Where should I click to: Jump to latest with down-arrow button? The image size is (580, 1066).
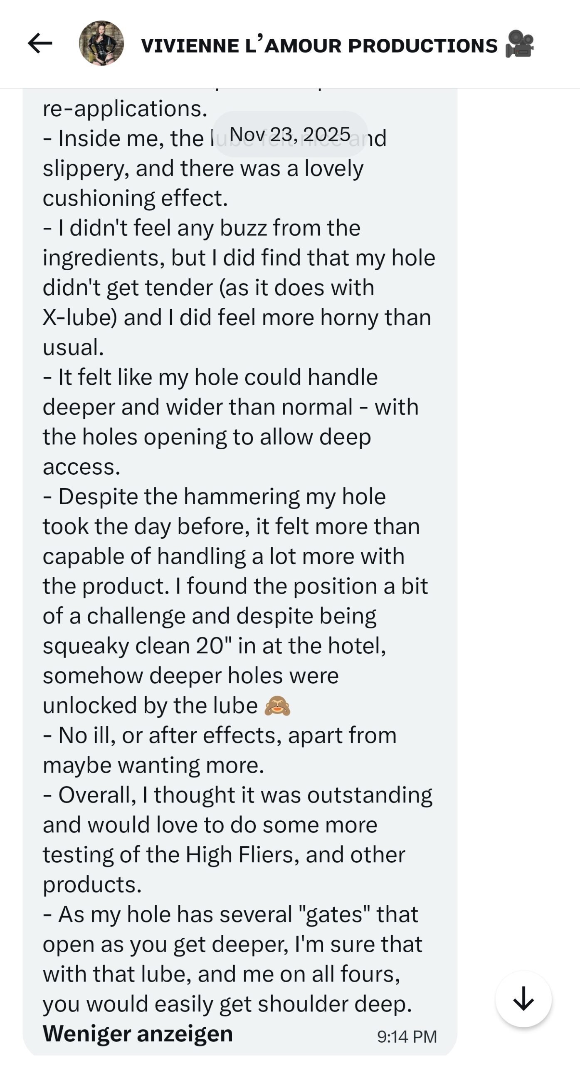coord(523,999)
